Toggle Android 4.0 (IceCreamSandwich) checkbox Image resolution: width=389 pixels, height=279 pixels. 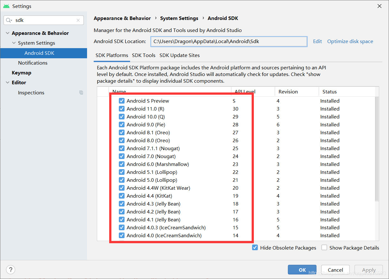[122, 235]
